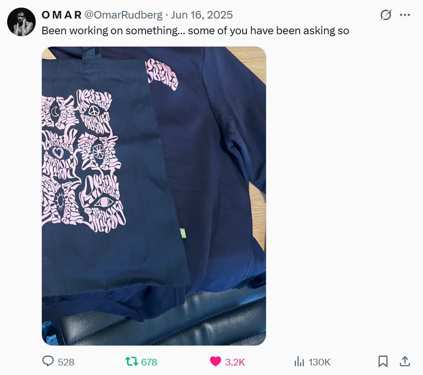
Task: Click the display name O M A R
Action: coord(61,15)
